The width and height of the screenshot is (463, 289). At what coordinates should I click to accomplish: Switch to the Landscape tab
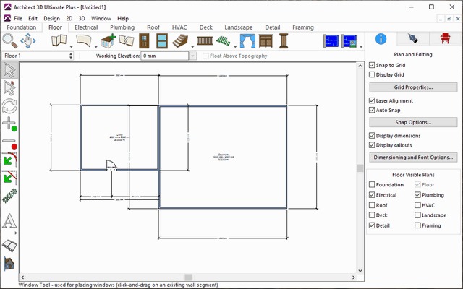tap(238, 27)
